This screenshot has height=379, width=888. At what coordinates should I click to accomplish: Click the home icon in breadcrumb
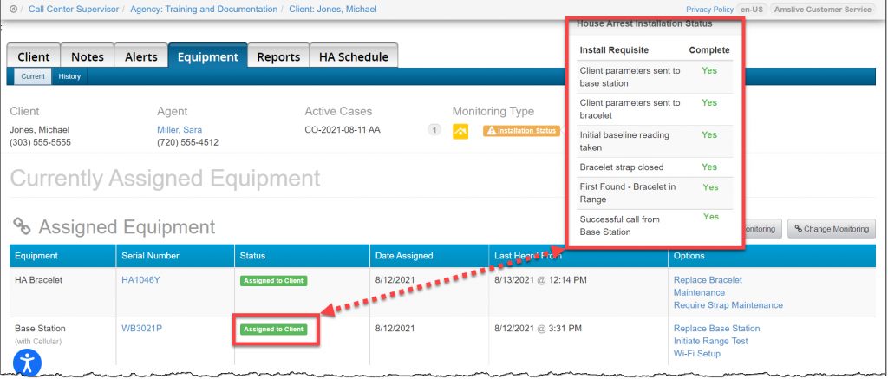[x=12, y=8]
